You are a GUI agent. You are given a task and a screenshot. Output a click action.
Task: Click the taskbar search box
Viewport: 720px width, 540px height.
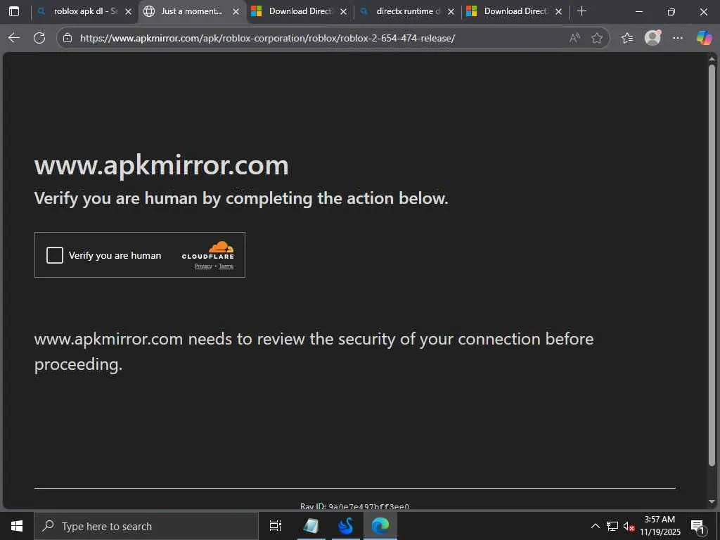[x=146, y=526]
